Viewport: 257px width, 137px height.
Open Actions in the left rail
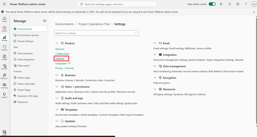click(x=4, y=29)
